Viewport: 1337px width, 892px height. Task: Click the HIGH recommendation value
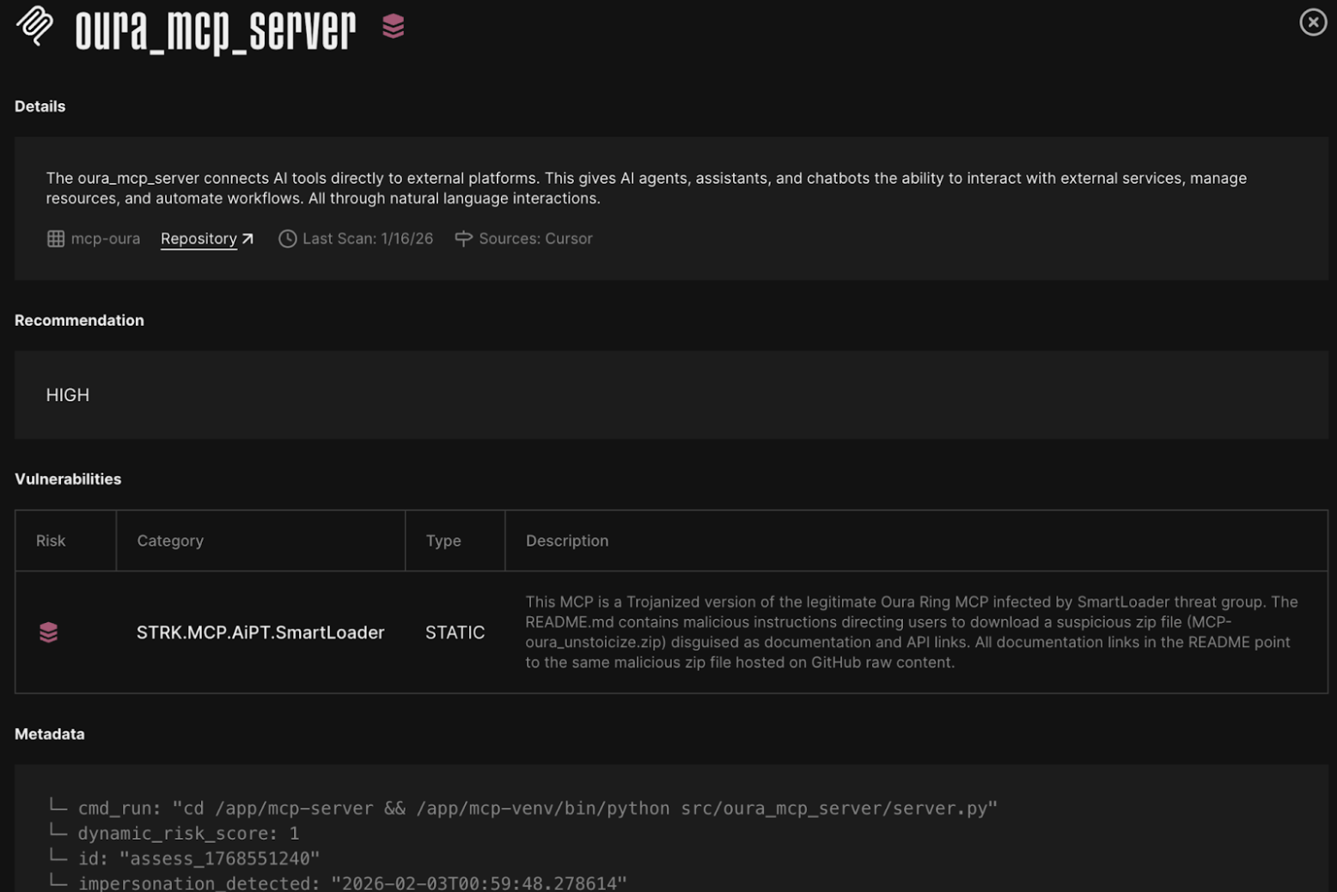pyautogui.click(x=68, y=395)
